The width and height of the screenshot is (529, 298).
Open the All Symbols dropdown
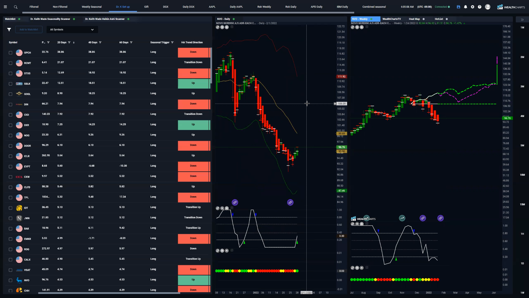tap(72, 30)
